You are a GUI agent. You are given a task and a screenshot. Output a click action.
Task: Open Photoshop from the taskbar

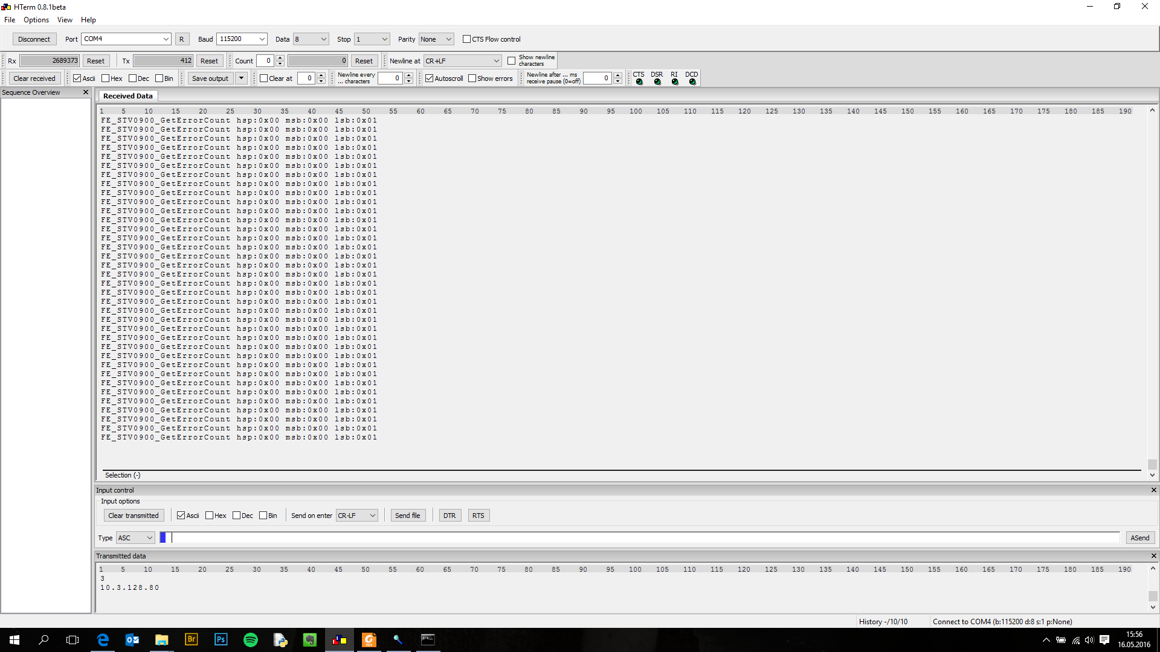pos(221,640)
